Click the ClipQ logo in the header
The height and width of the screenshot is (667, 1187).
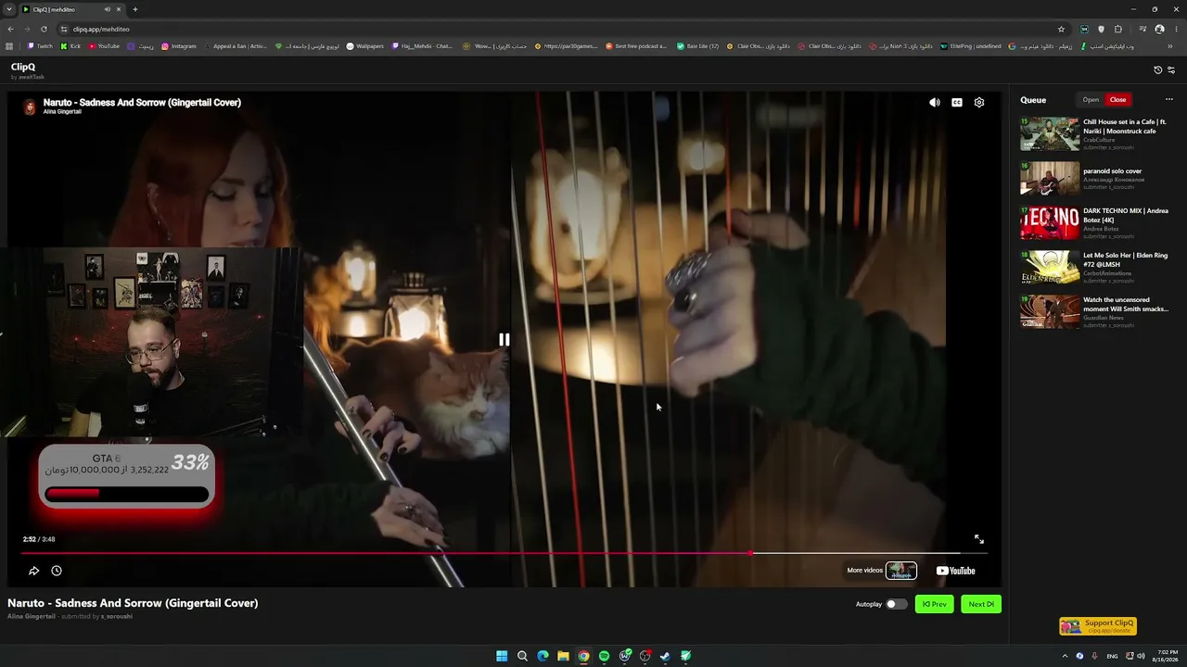tap(23, 68)
